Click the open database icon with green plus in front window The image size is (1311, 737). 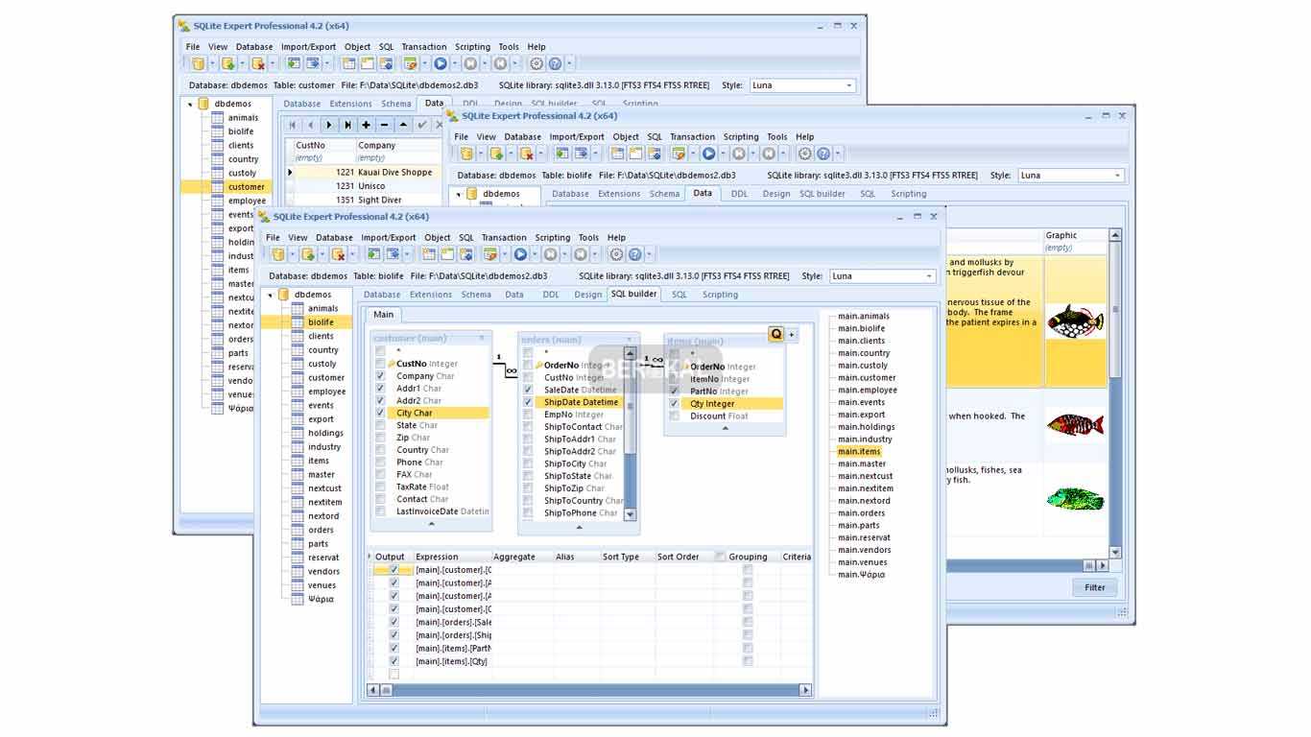(x=308, y=254)
